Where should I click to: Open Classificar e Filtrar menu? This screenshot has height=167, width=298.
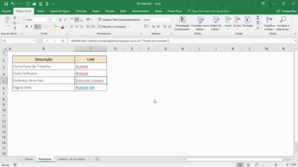269,24
